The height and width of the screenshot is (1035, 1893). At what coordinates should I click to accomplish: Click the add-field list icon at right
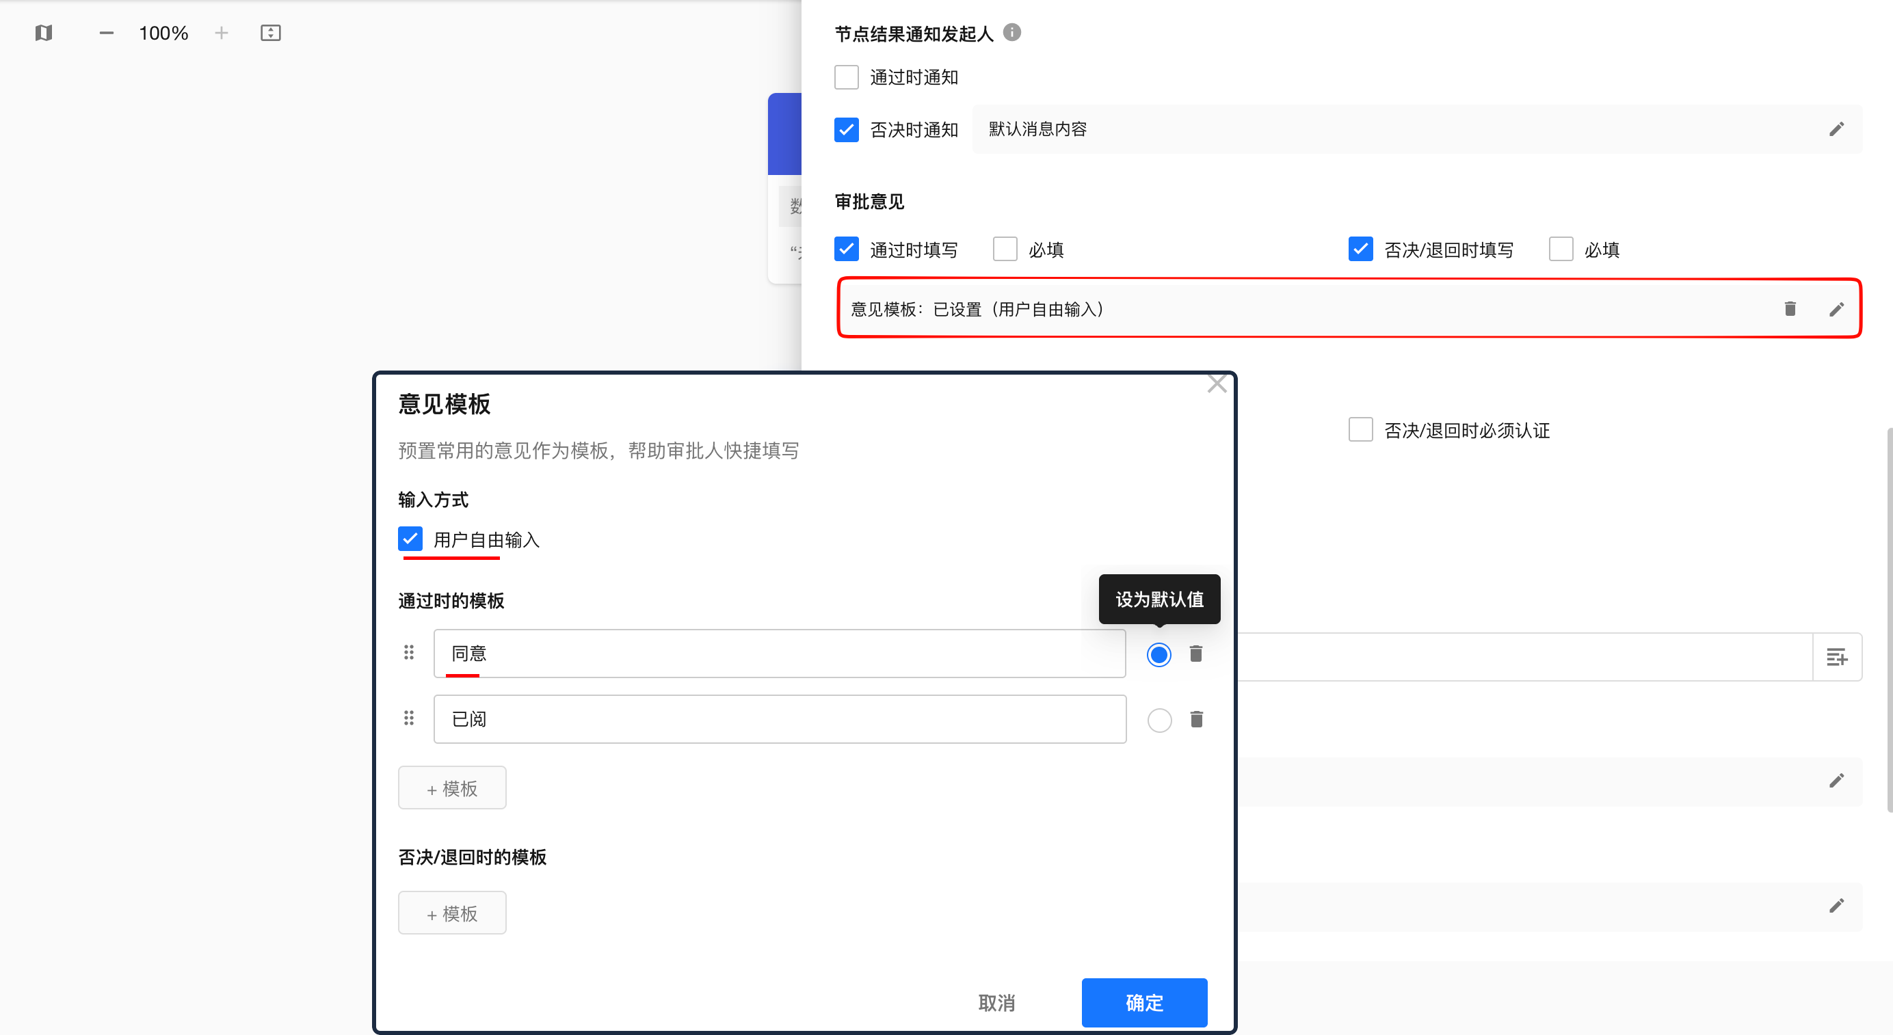tap(1836, 657)
